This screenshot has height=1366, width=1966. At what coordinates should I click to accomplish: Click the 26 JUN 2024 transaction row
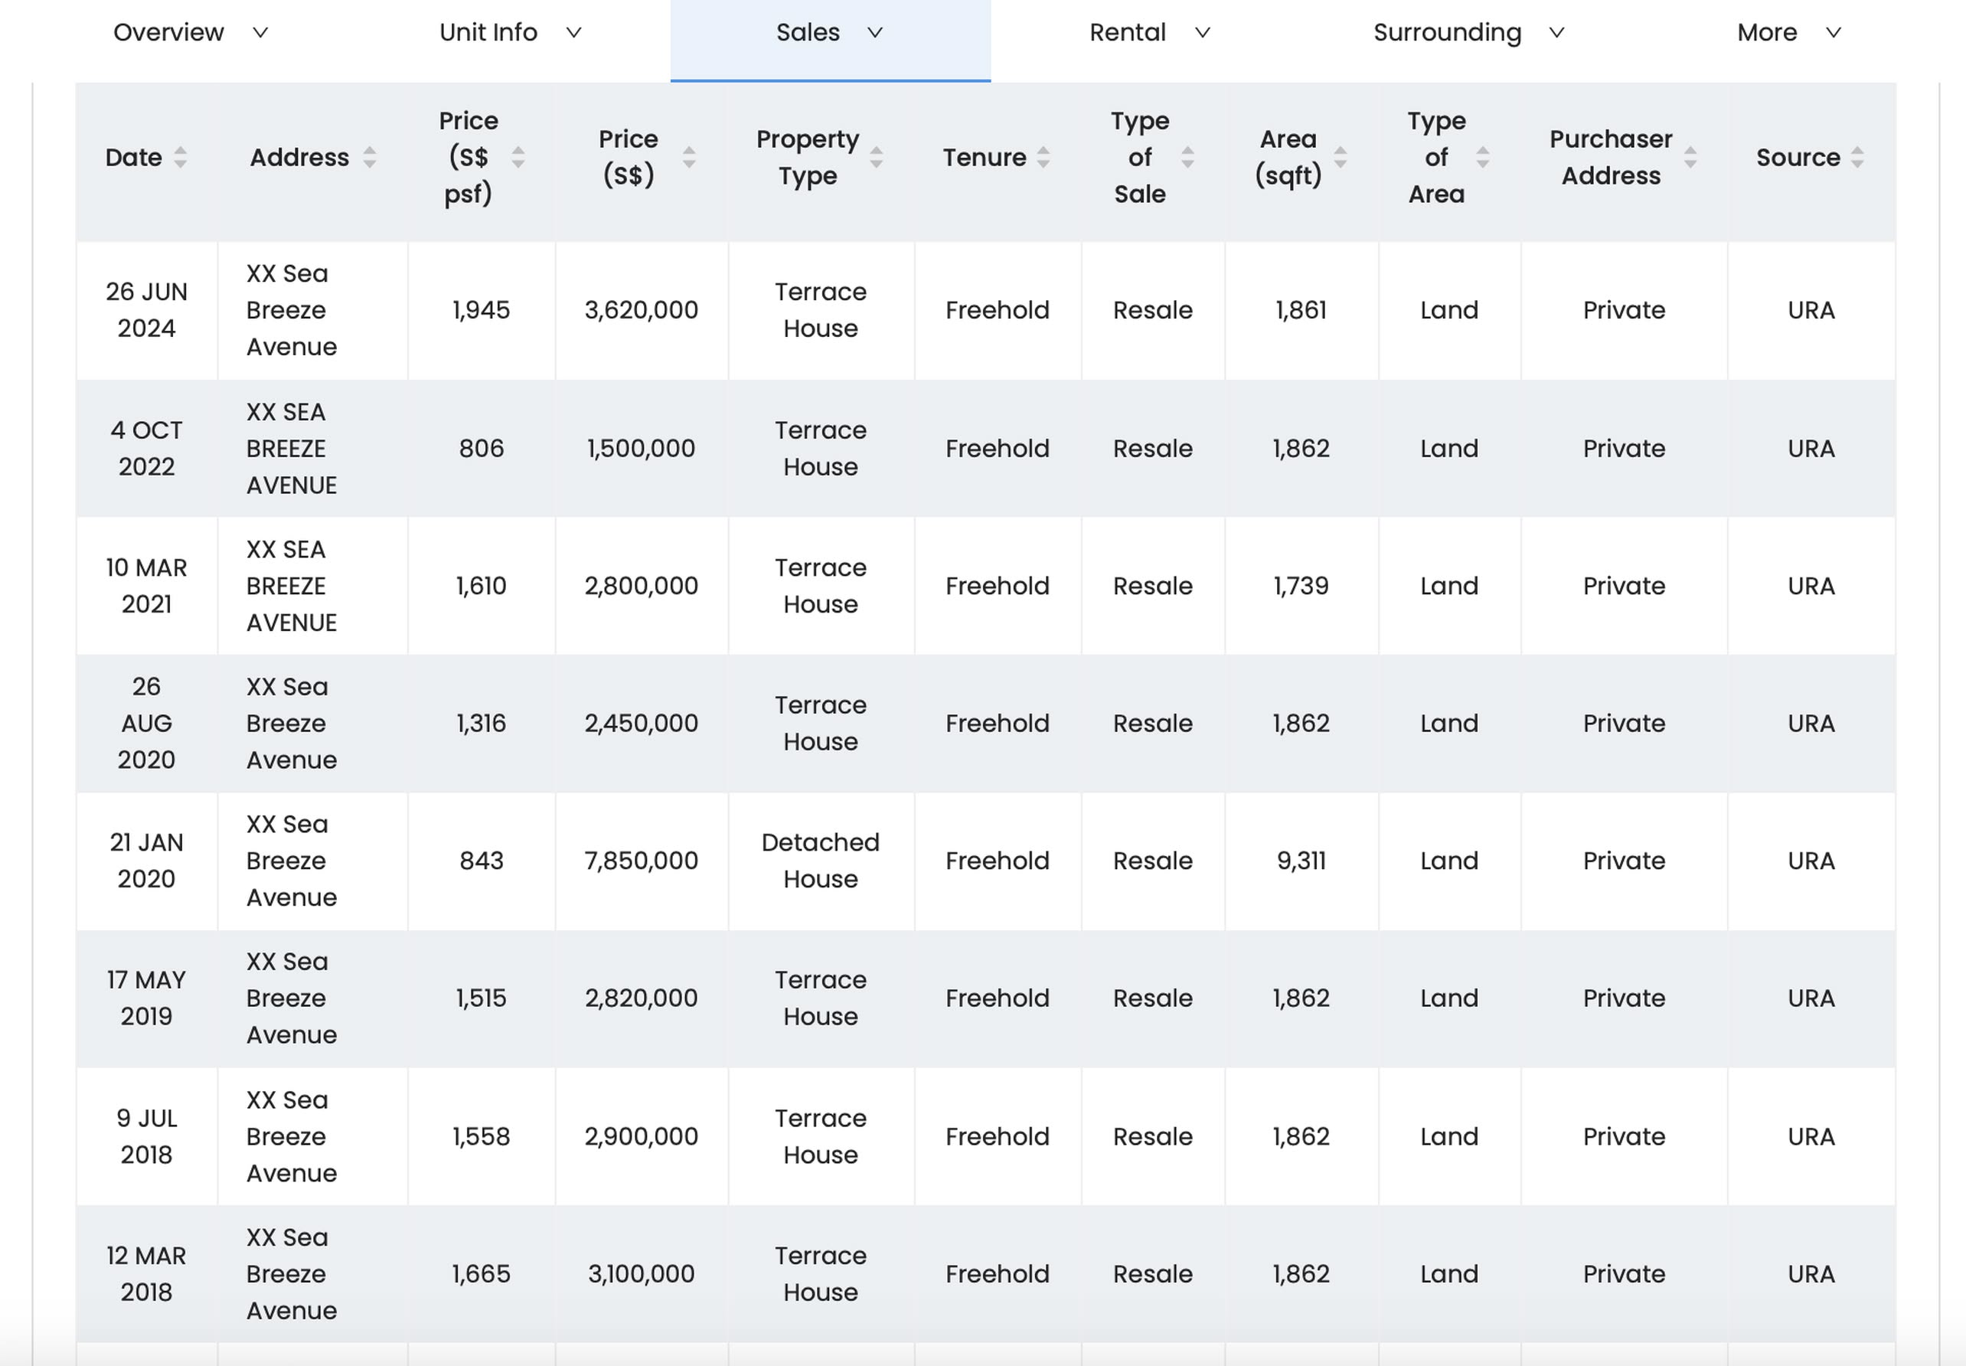146,310
